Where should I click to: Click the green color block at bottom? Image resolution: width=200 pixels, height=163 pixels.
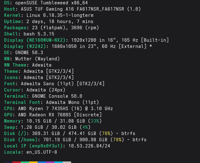(x=25, y=162)
